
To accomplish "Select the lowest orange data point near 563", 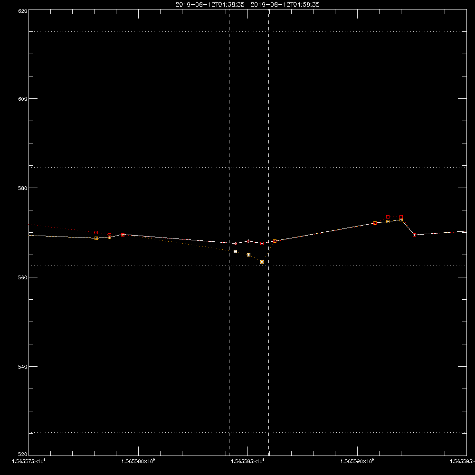I will (262, 262).
